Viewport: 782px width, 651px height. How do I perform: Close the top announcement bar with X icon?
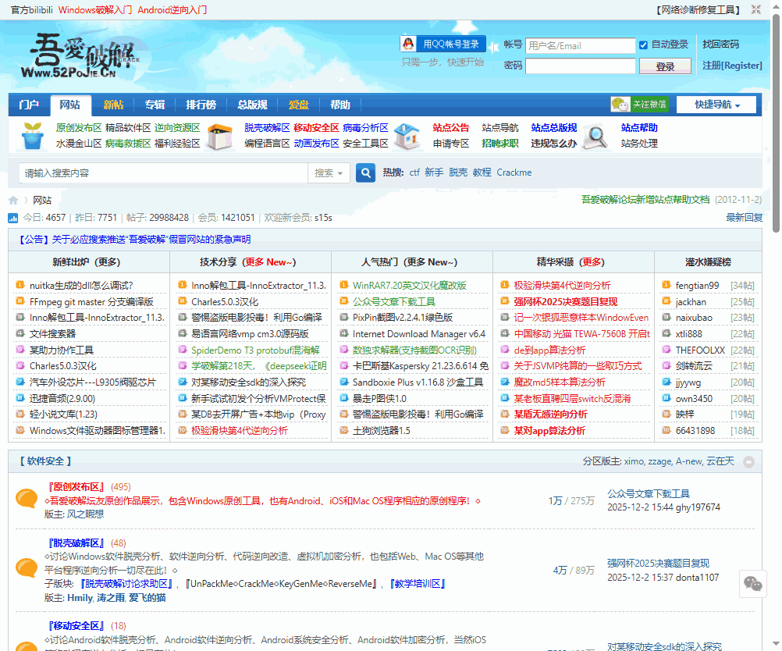(755, 9)
